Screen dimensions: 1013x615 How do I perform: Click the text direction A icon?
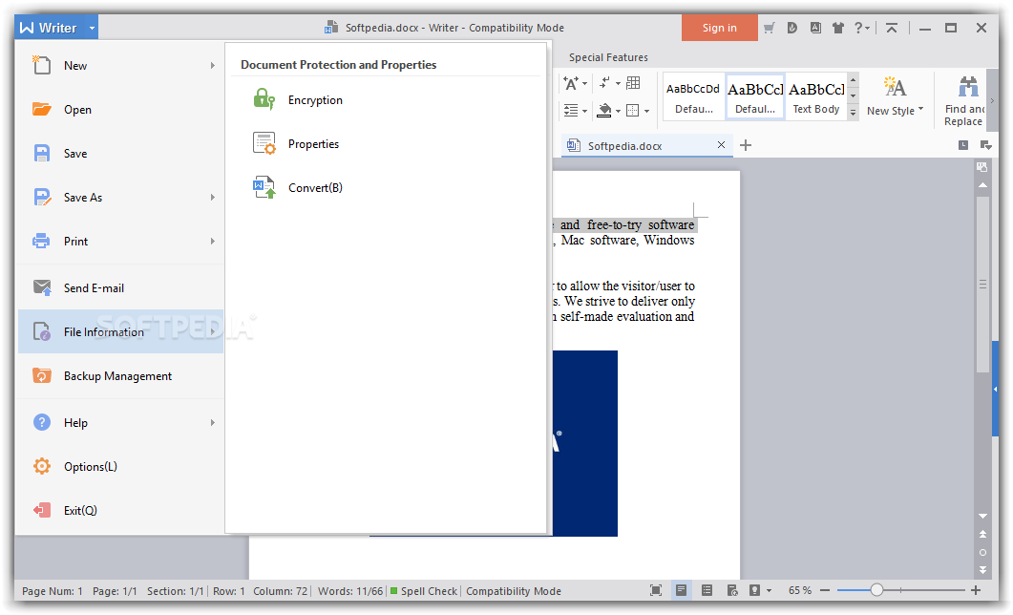click(x=570, y=83)
